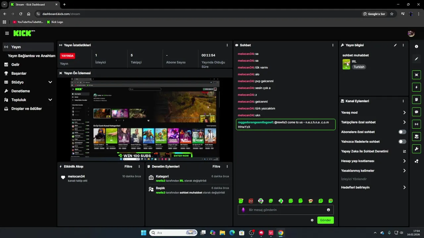Click the Gönder send button
Screen dimensions: 424x238
pyautogui.click(x=325, y=220)
